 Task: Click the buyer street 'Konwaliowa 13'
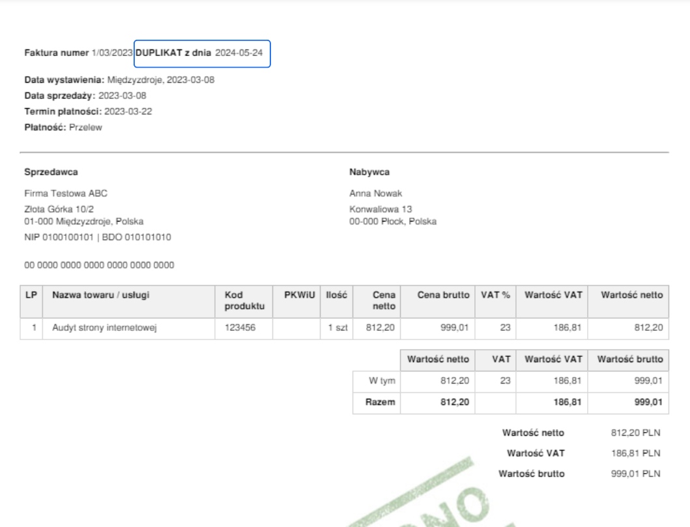[381, 209]
